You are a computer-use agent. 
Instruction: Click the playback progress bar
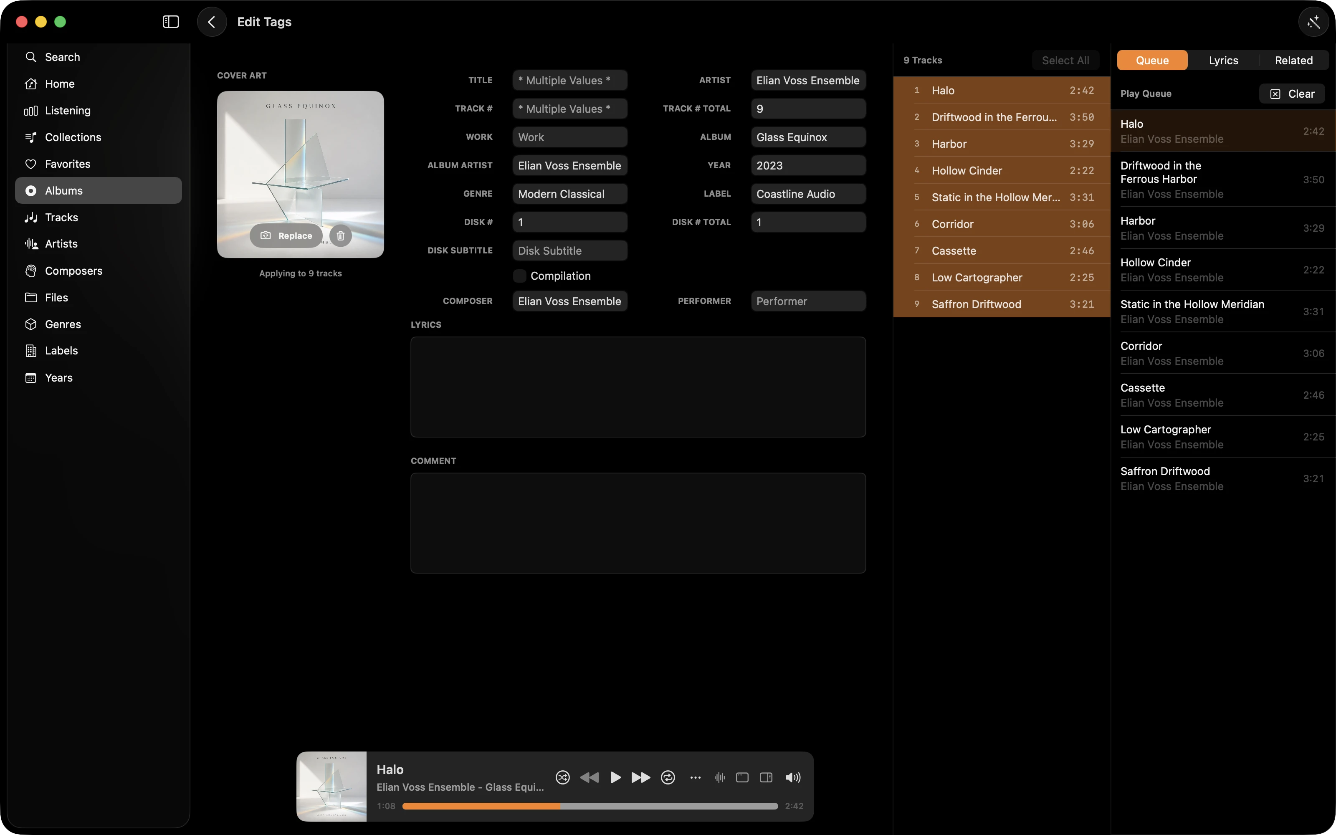pyautogui.click(x=590, y=806)
